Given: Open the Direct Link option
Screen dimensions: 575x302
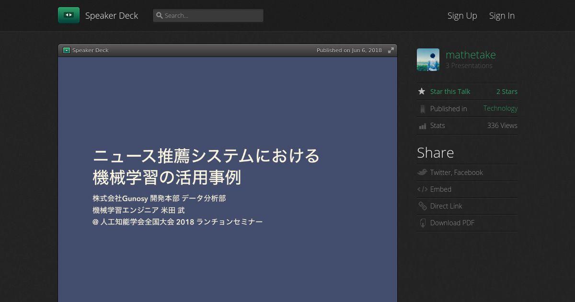Looking at the screenshot, I should pyautogui.click(x=446, y=206).
